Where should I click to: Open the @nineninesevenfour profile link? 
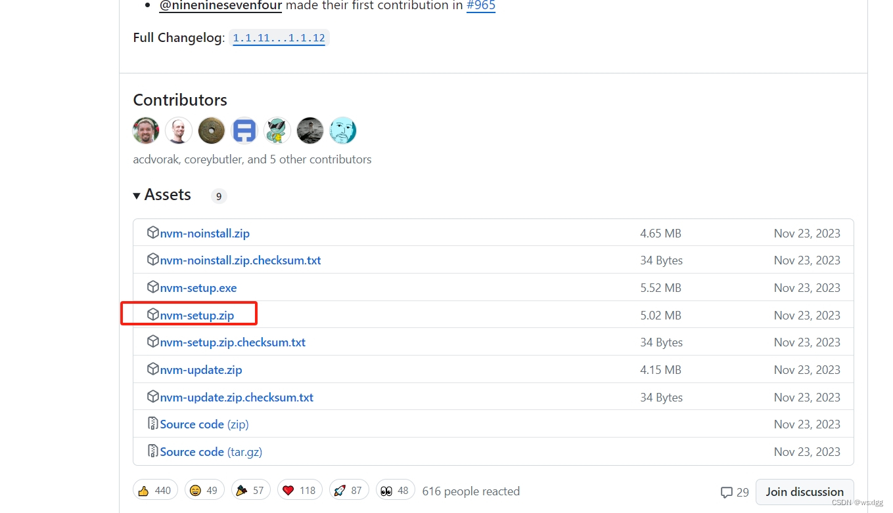tap(221, 6)
